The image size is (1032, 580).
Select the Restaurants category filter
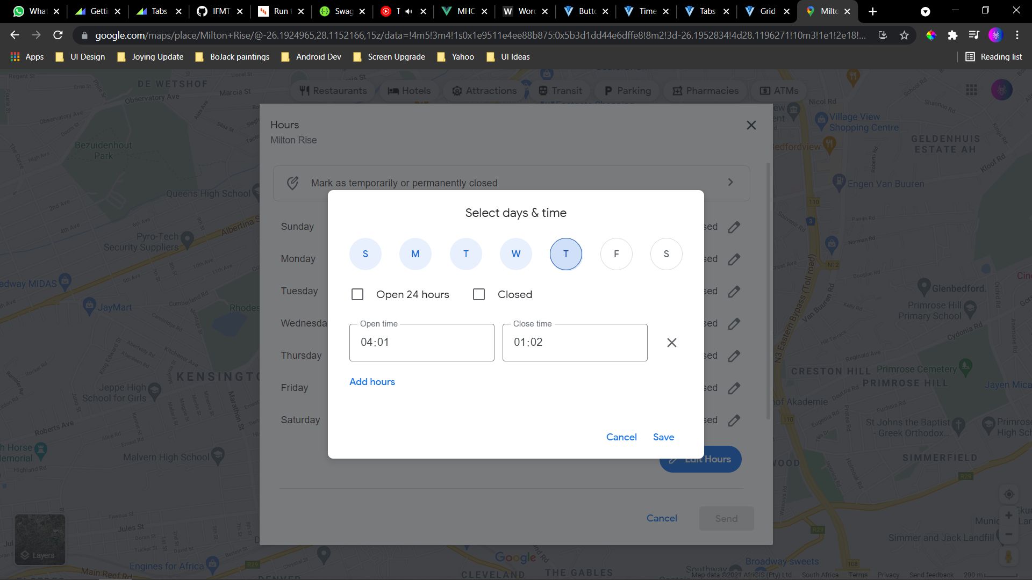pos(333,90)
